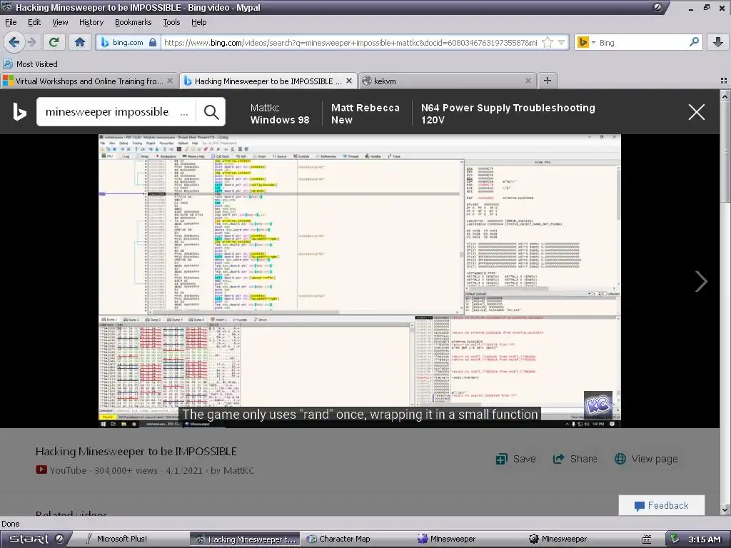Click the forward navigation arrow

[x=31, y=42]
